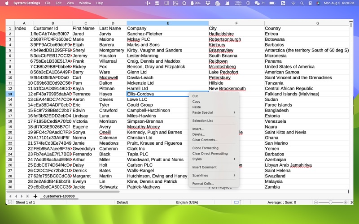This screenshot has height=224, width=359.
Task: Toggle the selection mode indicator in status bar
Action: point(237,202)
